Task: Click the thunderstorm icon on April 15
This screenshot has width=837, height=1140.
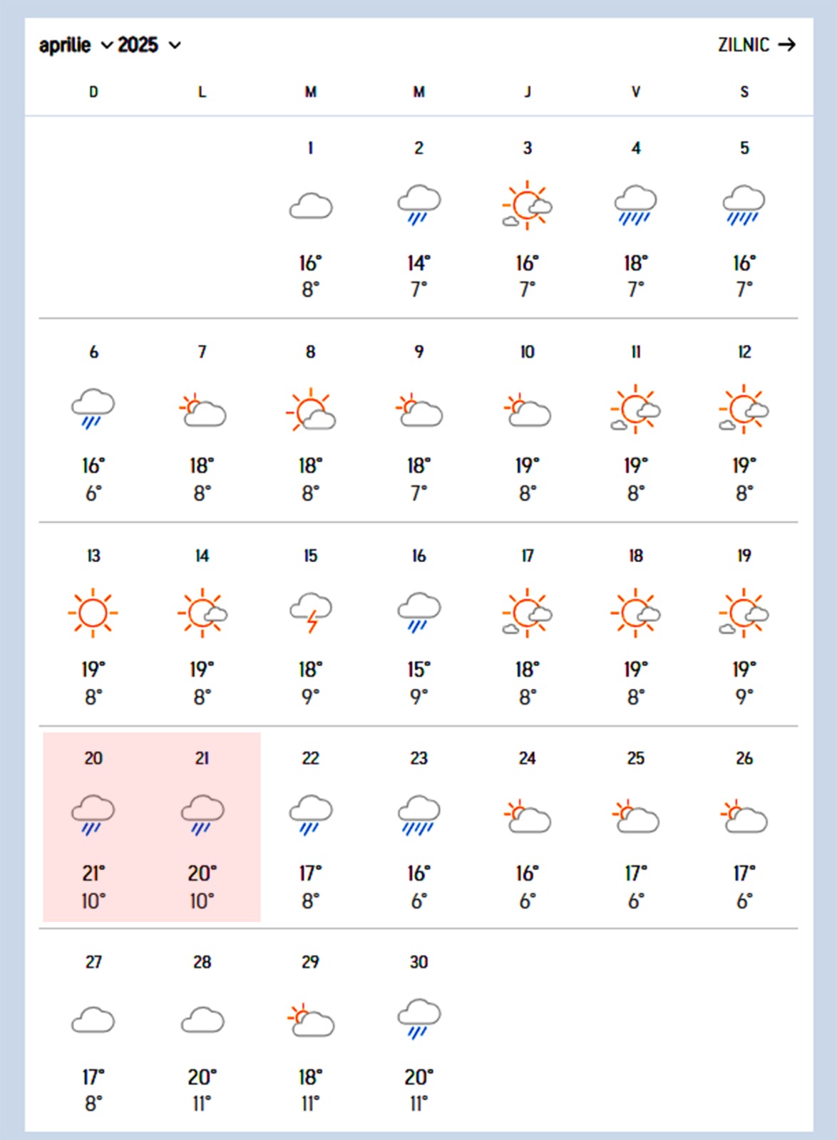Action: (x=311, y=612)
